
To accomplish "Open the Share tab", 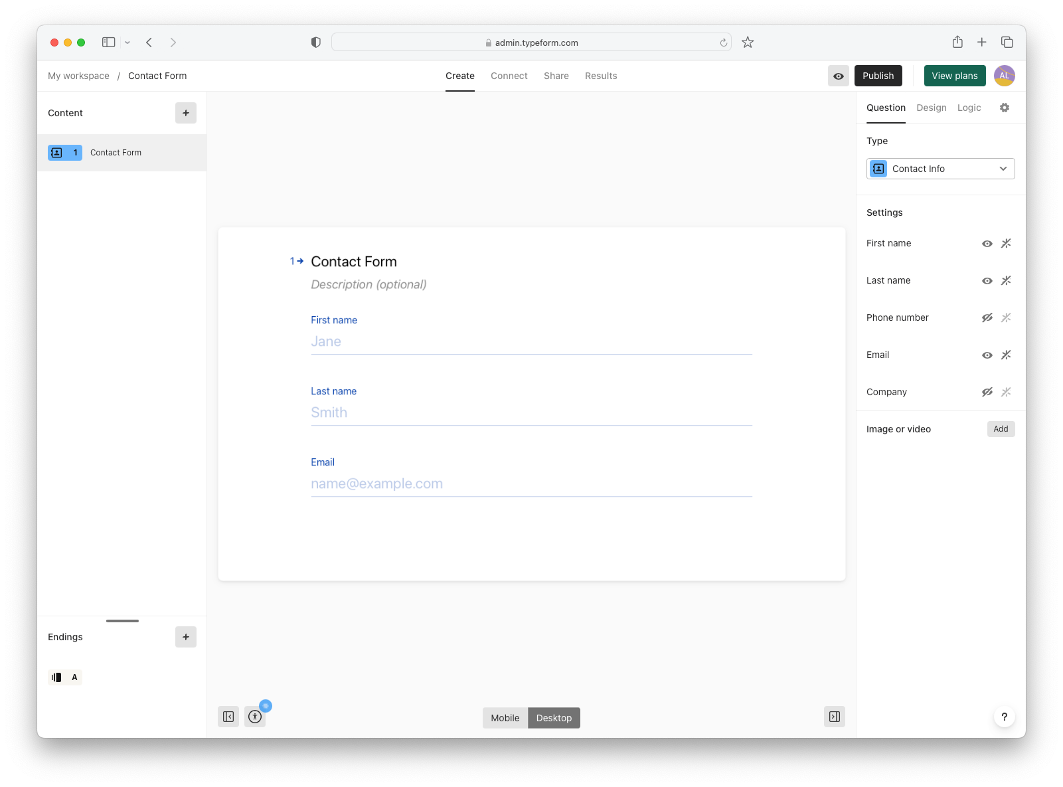I will pos(556,76).
